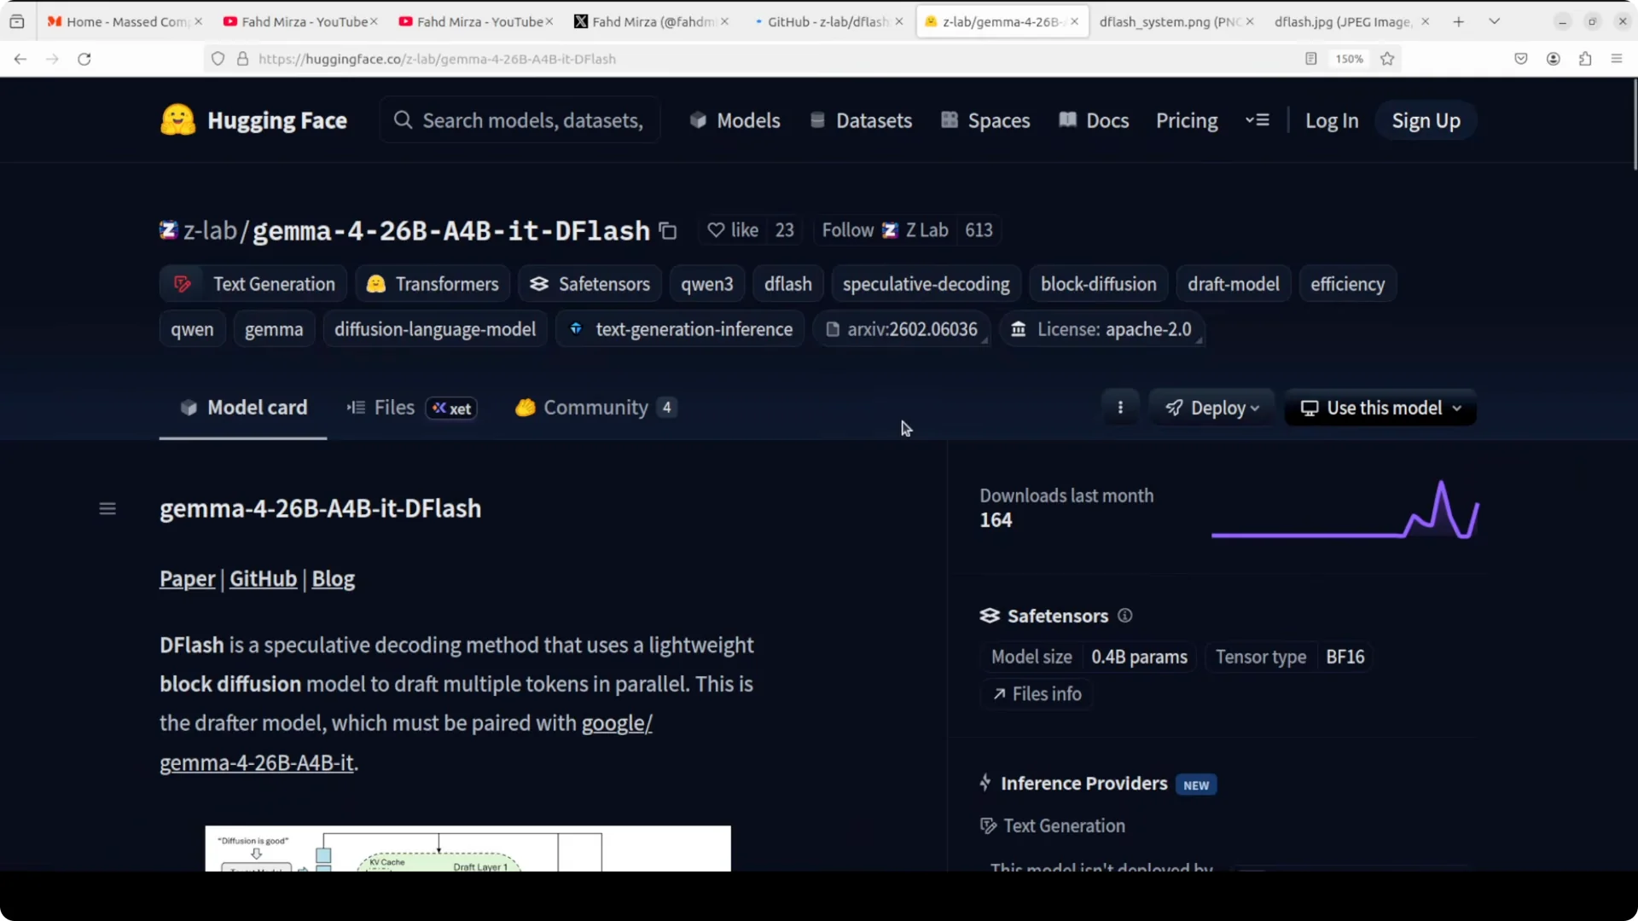Open Datasets in navigation
Image resolution: width=1638 pixels, height=921 pixels.
[861, 120]
